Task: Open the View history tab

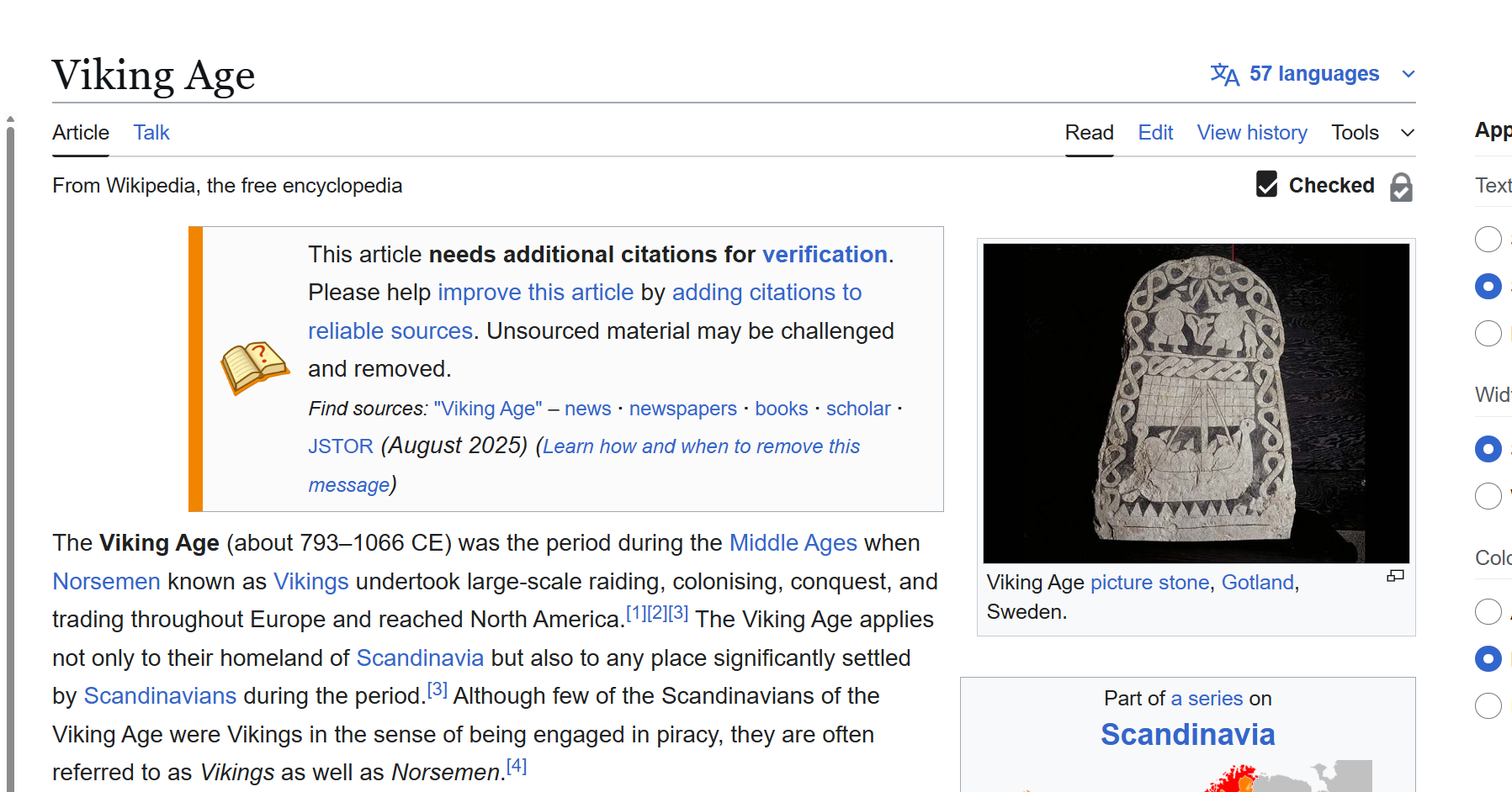Action: click(1251, 133)
